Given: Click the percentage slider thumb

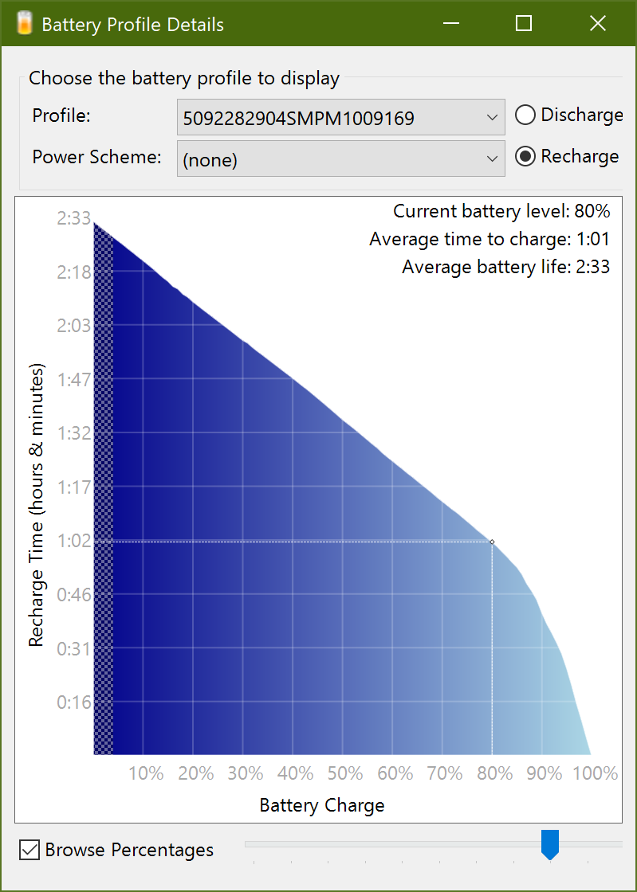Looking at the screenshot, I should click(x=549, y=844).
